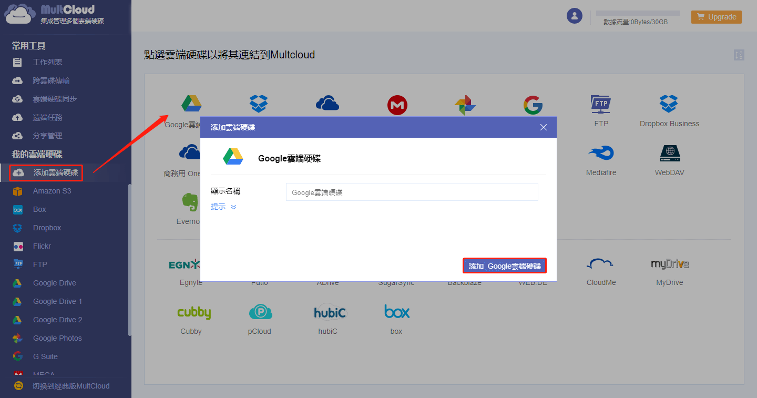Choose WebDAV in the cloud grid
Viewport: 757px width, 398px height.
pyautogui.click(x=669, y=160)
